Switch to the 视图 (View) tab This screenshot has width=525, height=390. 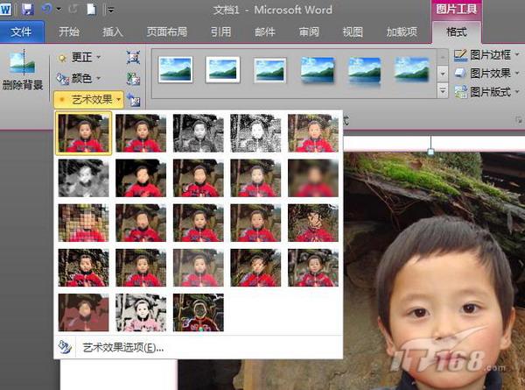[353, 32]
